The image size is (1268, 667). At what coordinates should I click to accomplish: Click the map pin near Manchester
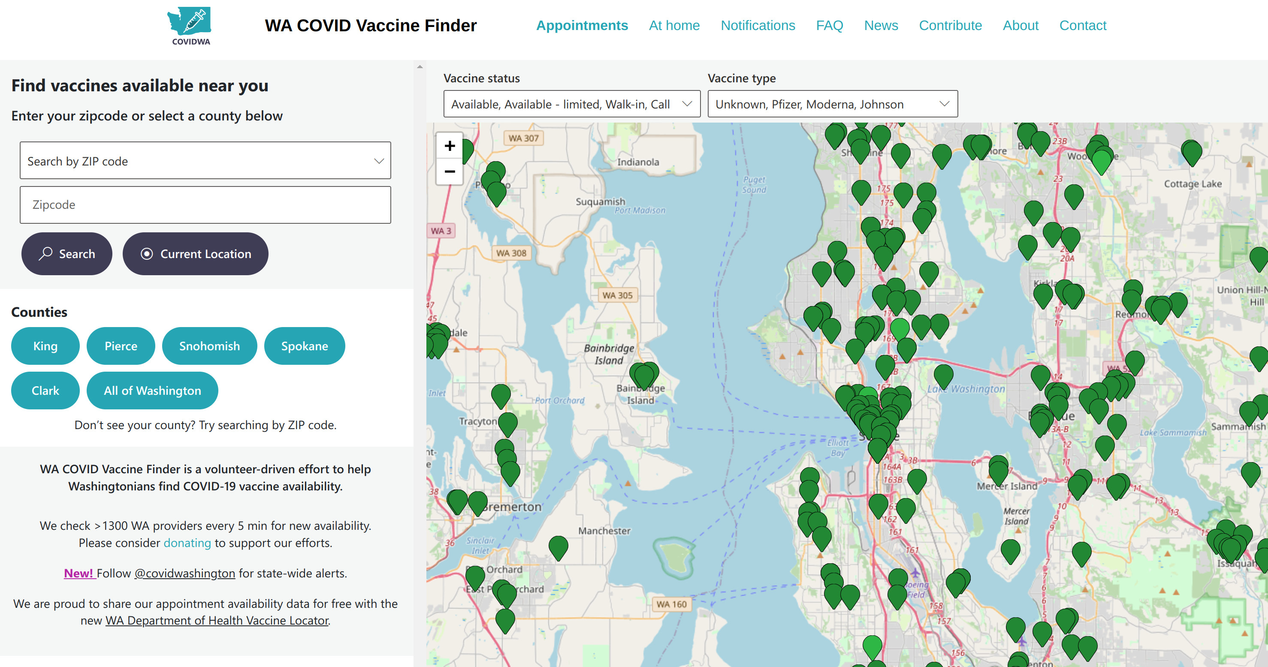558,547
